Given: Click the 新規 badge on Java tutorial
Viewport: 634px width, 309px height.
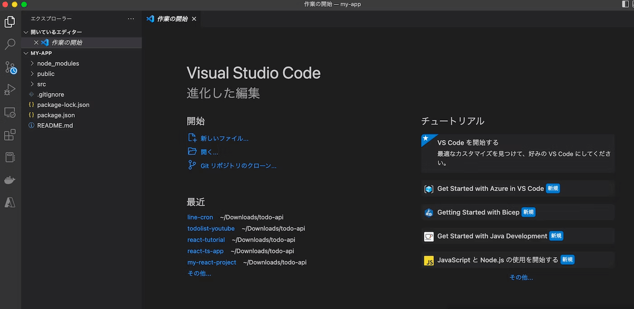Looking at the screenshot, I should 556,236.
